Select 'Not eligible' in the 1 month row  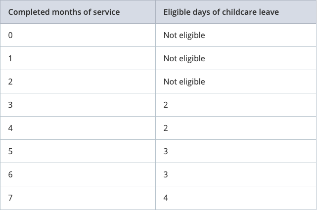[184, 58]
